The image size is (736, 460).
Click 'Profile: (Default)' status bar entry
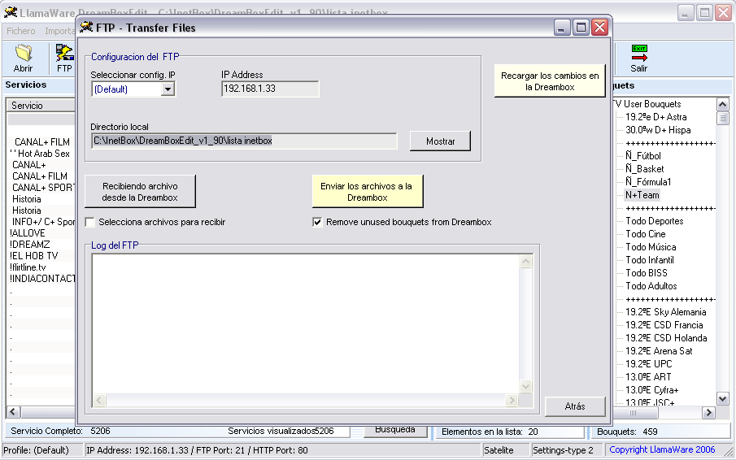click(x=42, y=450)
